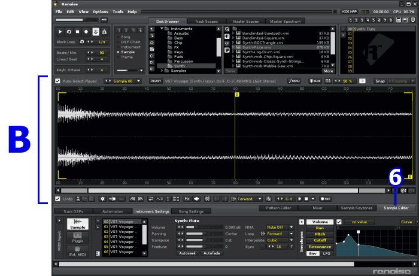
Task: Click the loop toggle icon left of Forward
Action: coord(233,199)
